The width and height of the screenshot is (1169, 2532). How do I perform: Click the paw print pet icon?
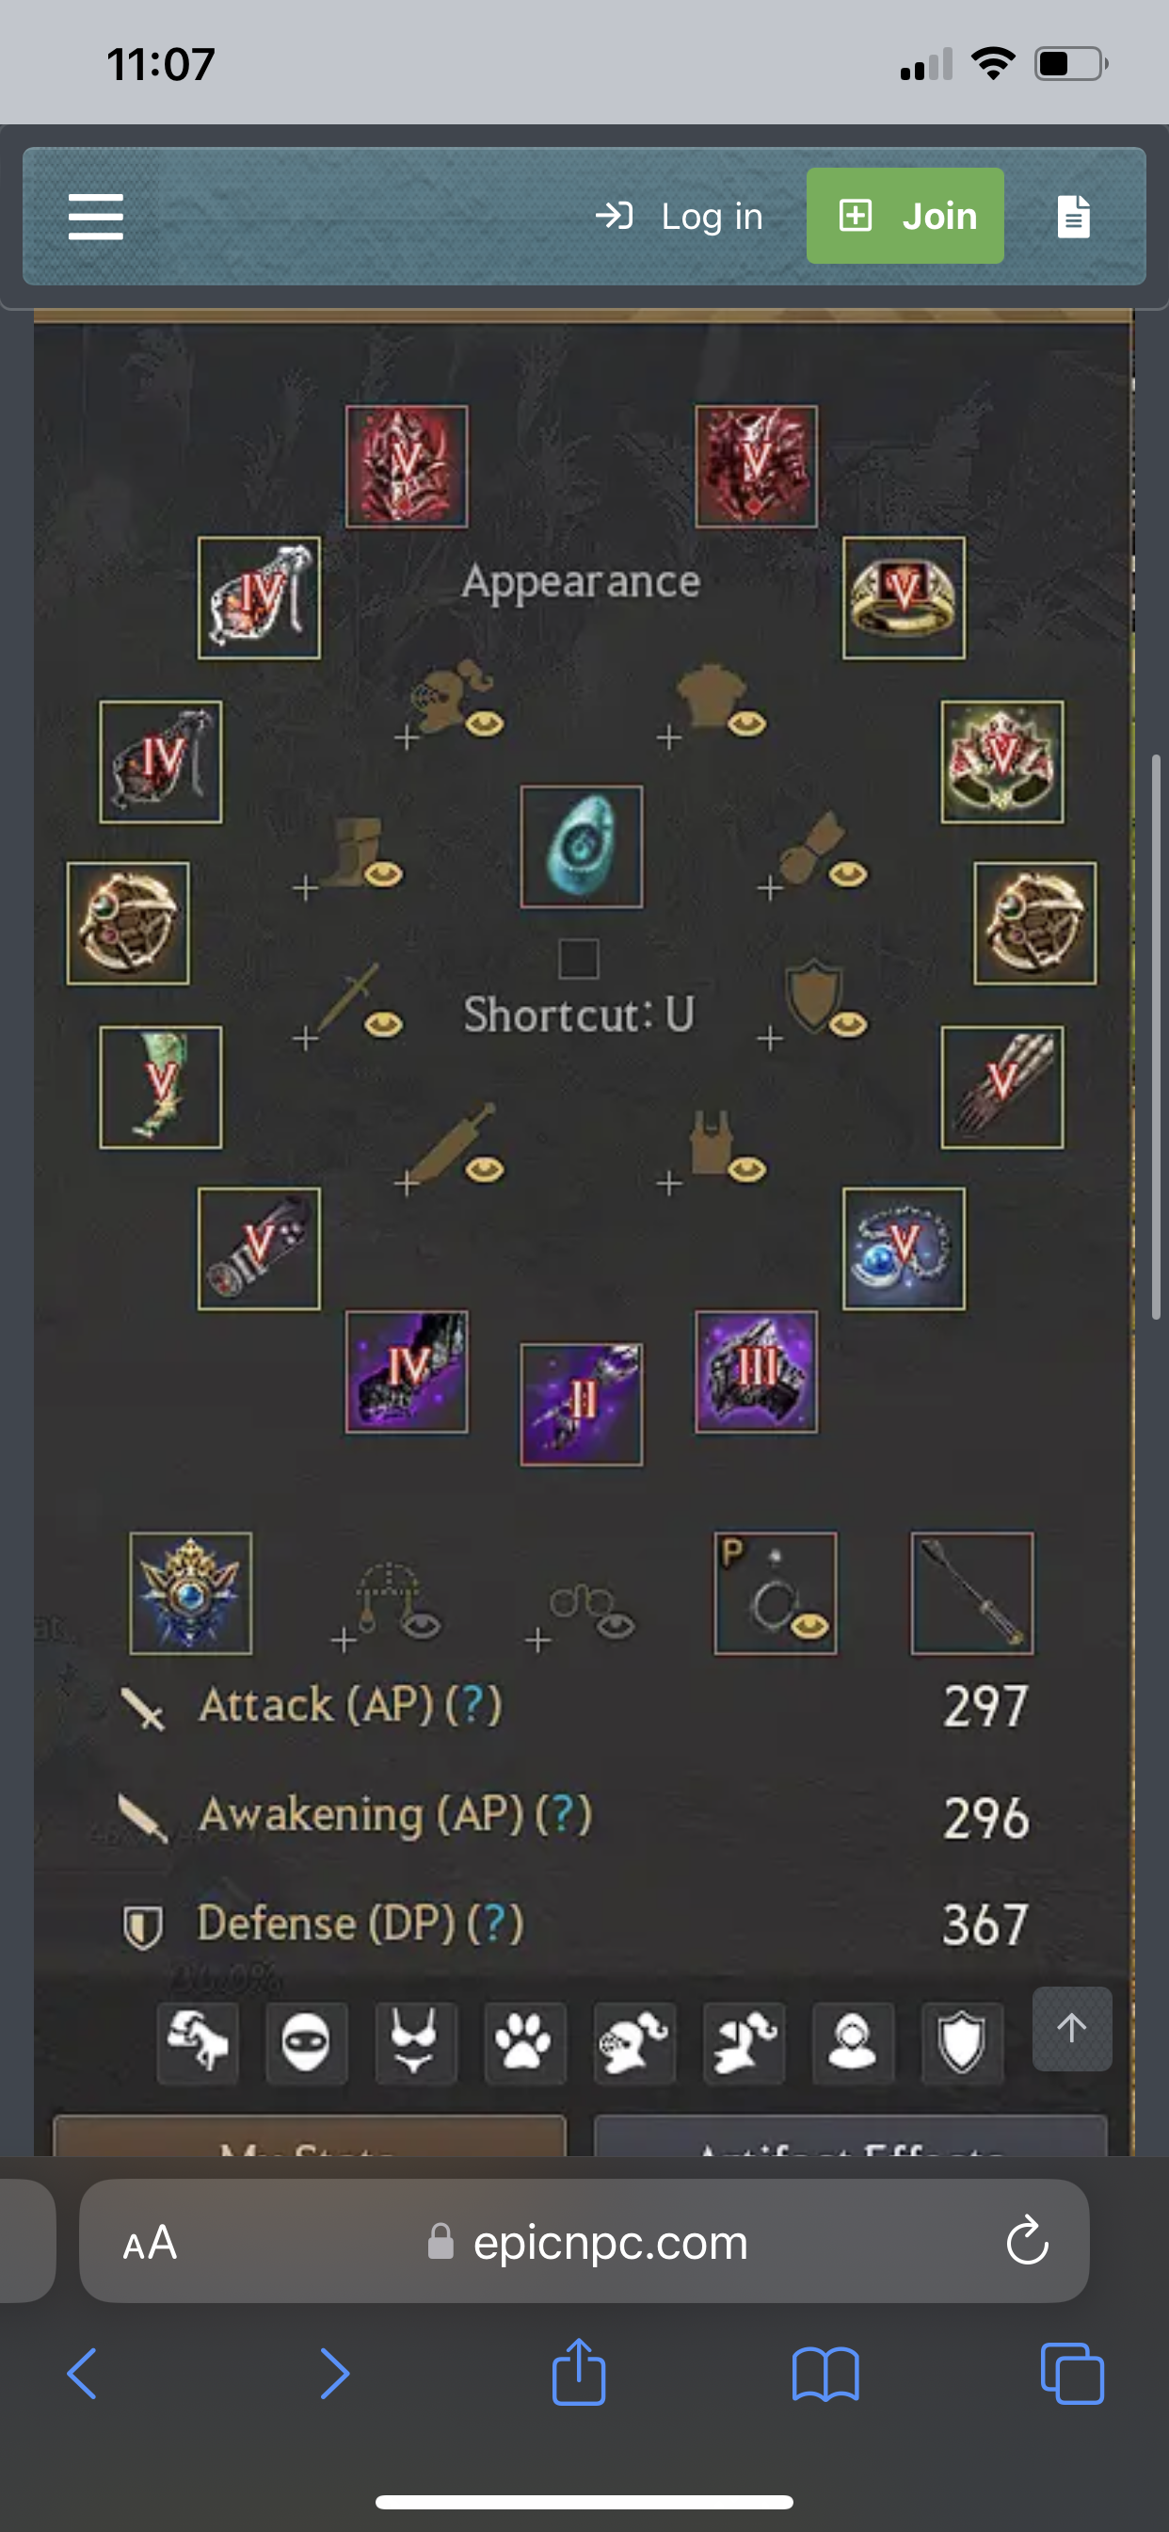tap(524, 2042)
